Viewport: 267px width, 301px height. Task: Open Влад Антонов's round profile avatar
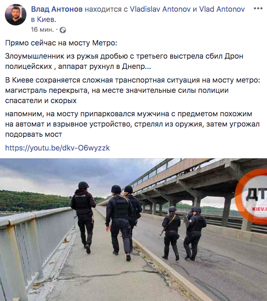point(16,15)
